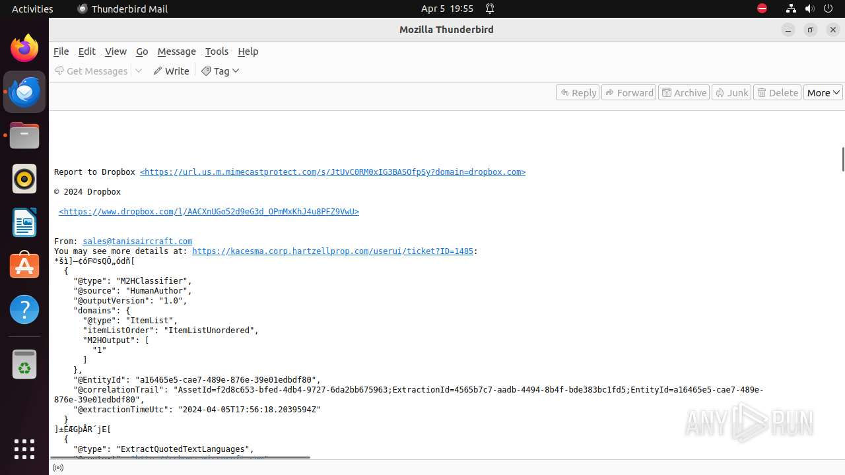Open the Edit menu
Screen dimensions: 845x475
coord(86,51)
